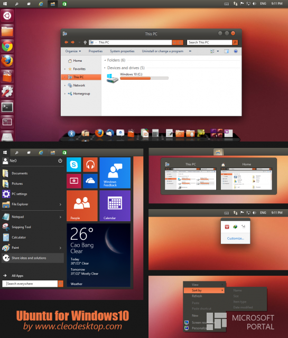Open the calculator icon in bottom dock

[x=155, y=133]
